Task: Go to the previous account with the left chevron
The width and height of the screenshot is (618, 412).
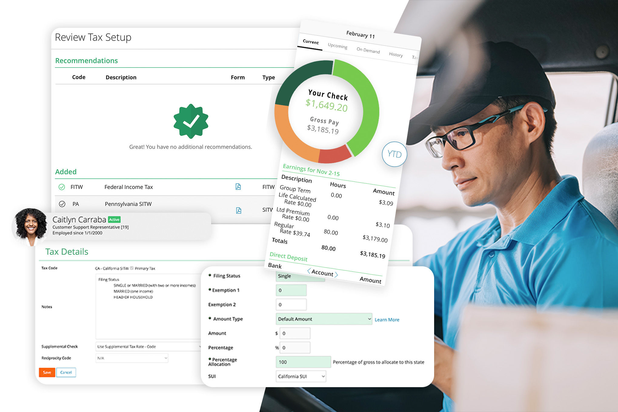Action: pyautogui.click(x=309, y=271)
